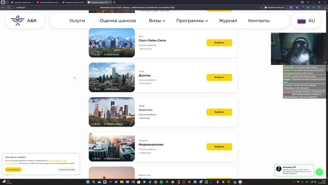Go back in browser
Viewport: 328px width, 185px height.
(3, 7)
